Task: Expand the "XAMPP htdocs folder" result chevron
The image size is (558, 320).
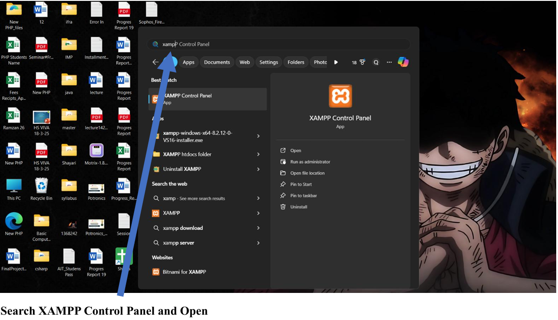Action: point(258,154)
